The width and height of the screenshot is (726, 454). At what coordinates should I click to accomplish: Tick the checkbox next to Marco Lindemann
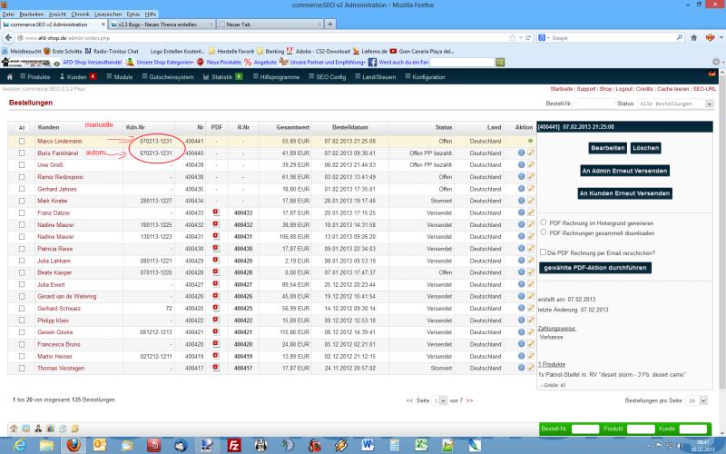click(x=22, y=142)
